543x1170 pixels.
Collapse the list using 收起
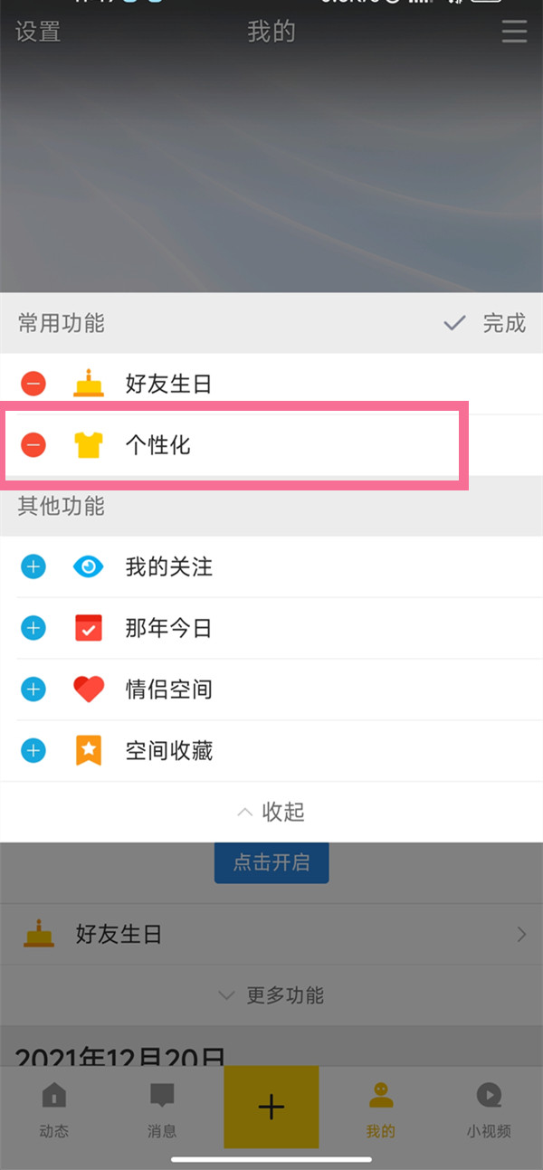pyautogui.click(x=271, y=812)
